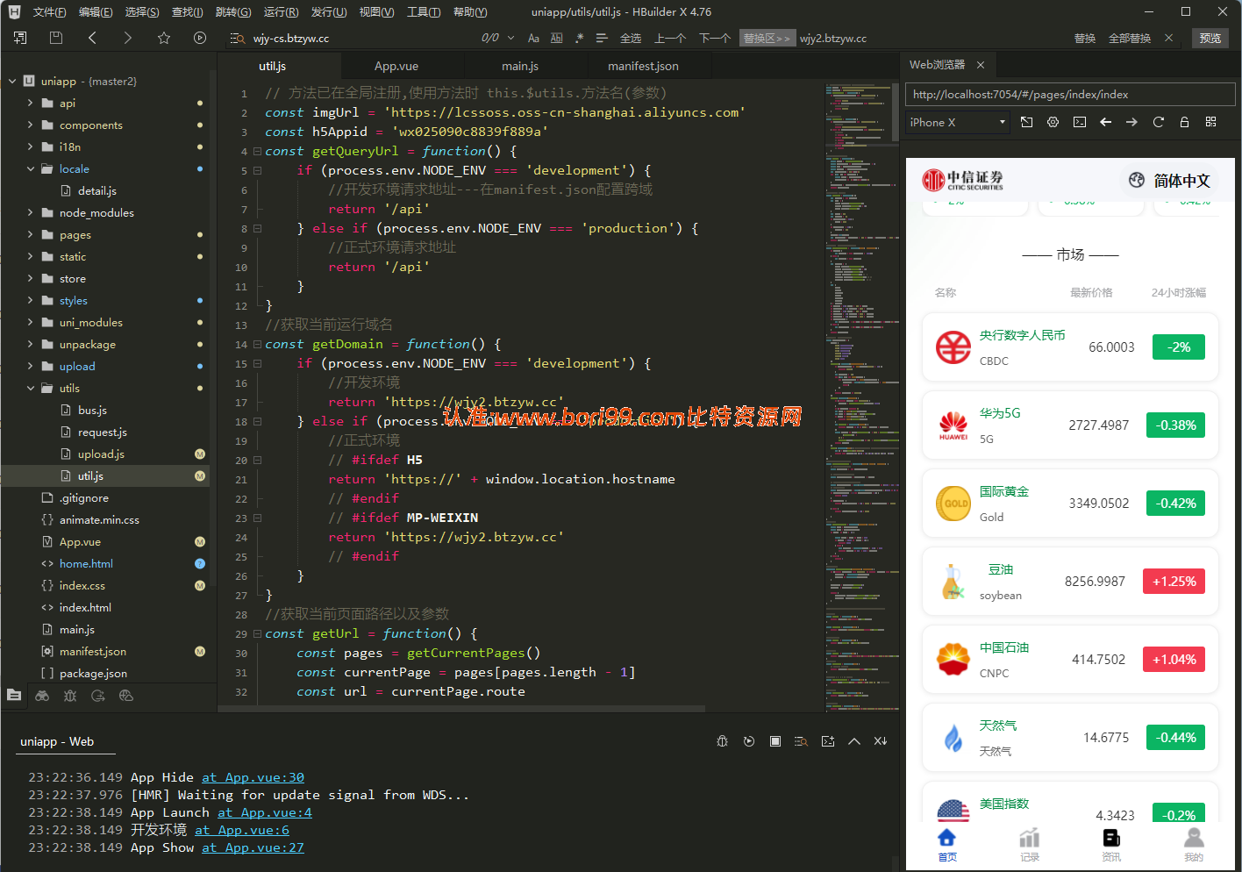Click 替换 button
The width and height of the screenshot is (1242, 872).
point(1085,38)
